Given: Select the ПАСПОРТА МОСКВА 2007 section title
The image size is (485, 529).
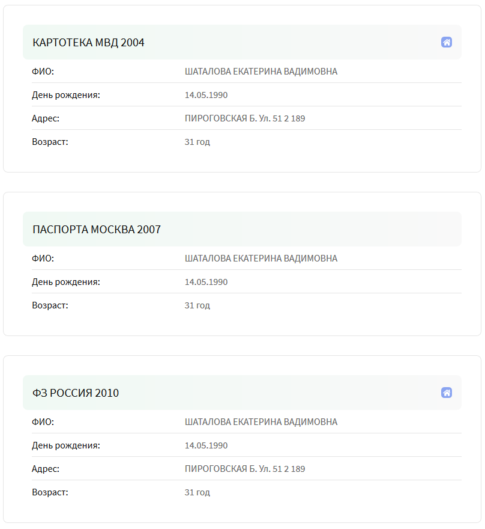Looking at the screenshot, I should click(97, 230).
